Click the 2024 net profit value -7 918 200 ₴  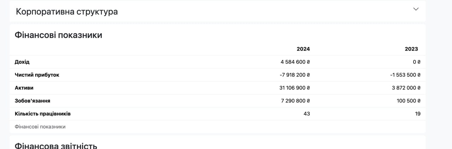(x=295, y=75)
